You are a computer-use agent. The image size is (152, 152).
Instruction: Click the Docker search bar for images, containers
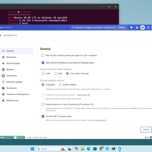(x=99, y=28)
